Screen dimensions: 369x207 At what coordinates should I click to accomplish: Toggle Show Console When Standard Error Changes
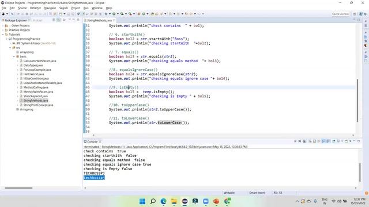[x=328, y=141]
